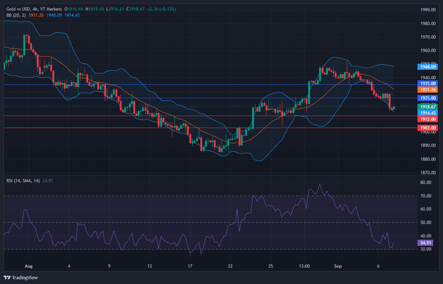Click the 70.00 RSI scale value
This screenshot has width=443, height=284.
click(426, 196)
